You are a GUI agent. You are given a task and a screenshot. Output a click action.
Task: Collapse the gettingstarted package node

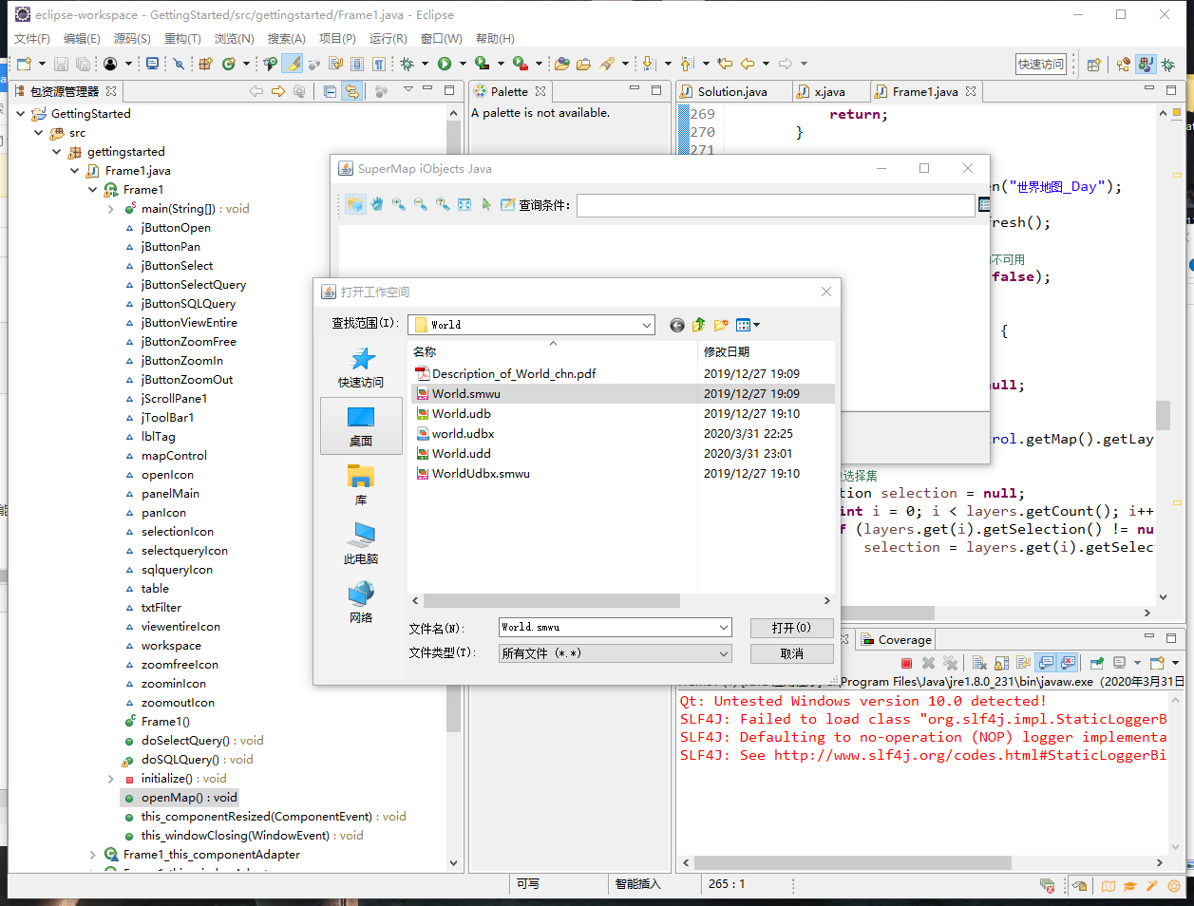pos(57,151)
